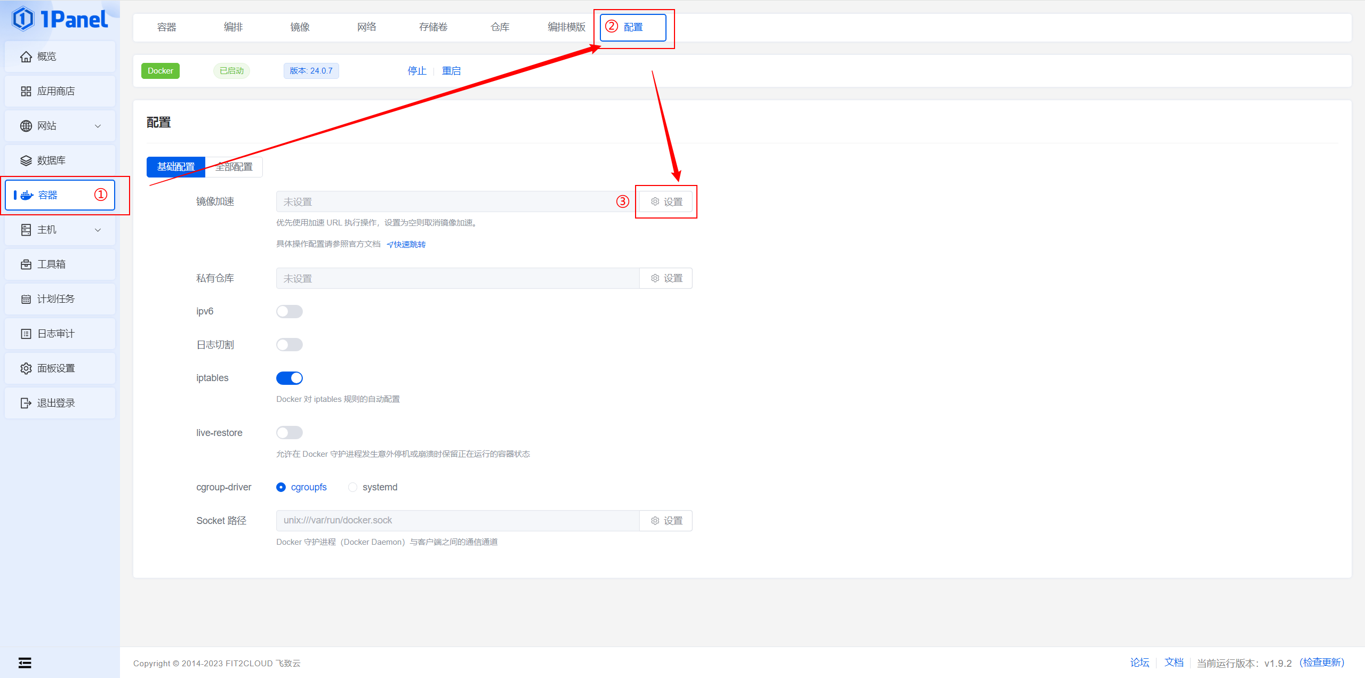Collapse sidebar using bottom menu fold icon
The image size is (1365, 678).
point(25,663)
